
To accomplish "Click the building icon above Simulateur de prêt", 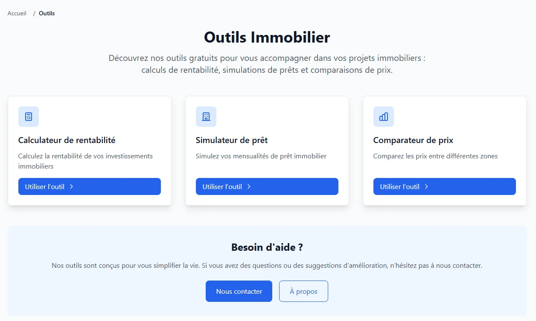I will [x=206, y=117].
